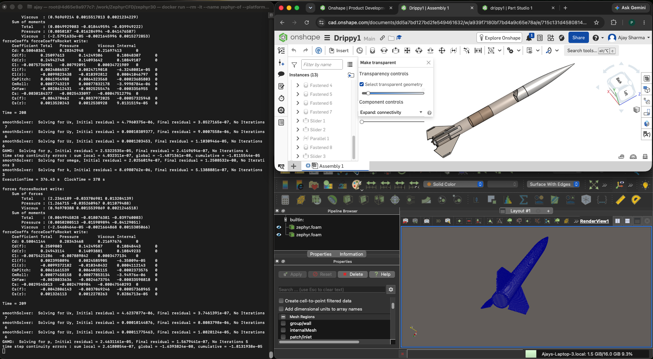Expand the Parallel 1 instance
Viewport: 653px width, 359px height.
coord(298,138)
